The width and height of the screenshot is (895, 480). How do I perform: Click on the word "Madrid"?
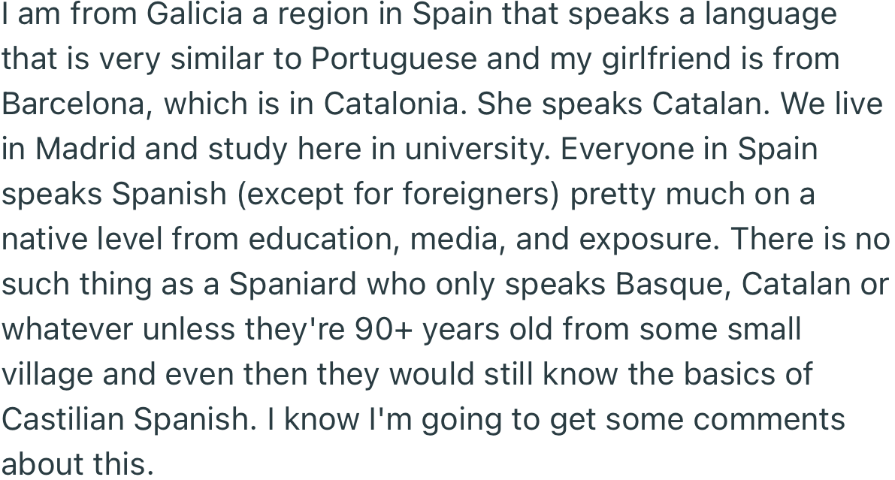(85, 149)
